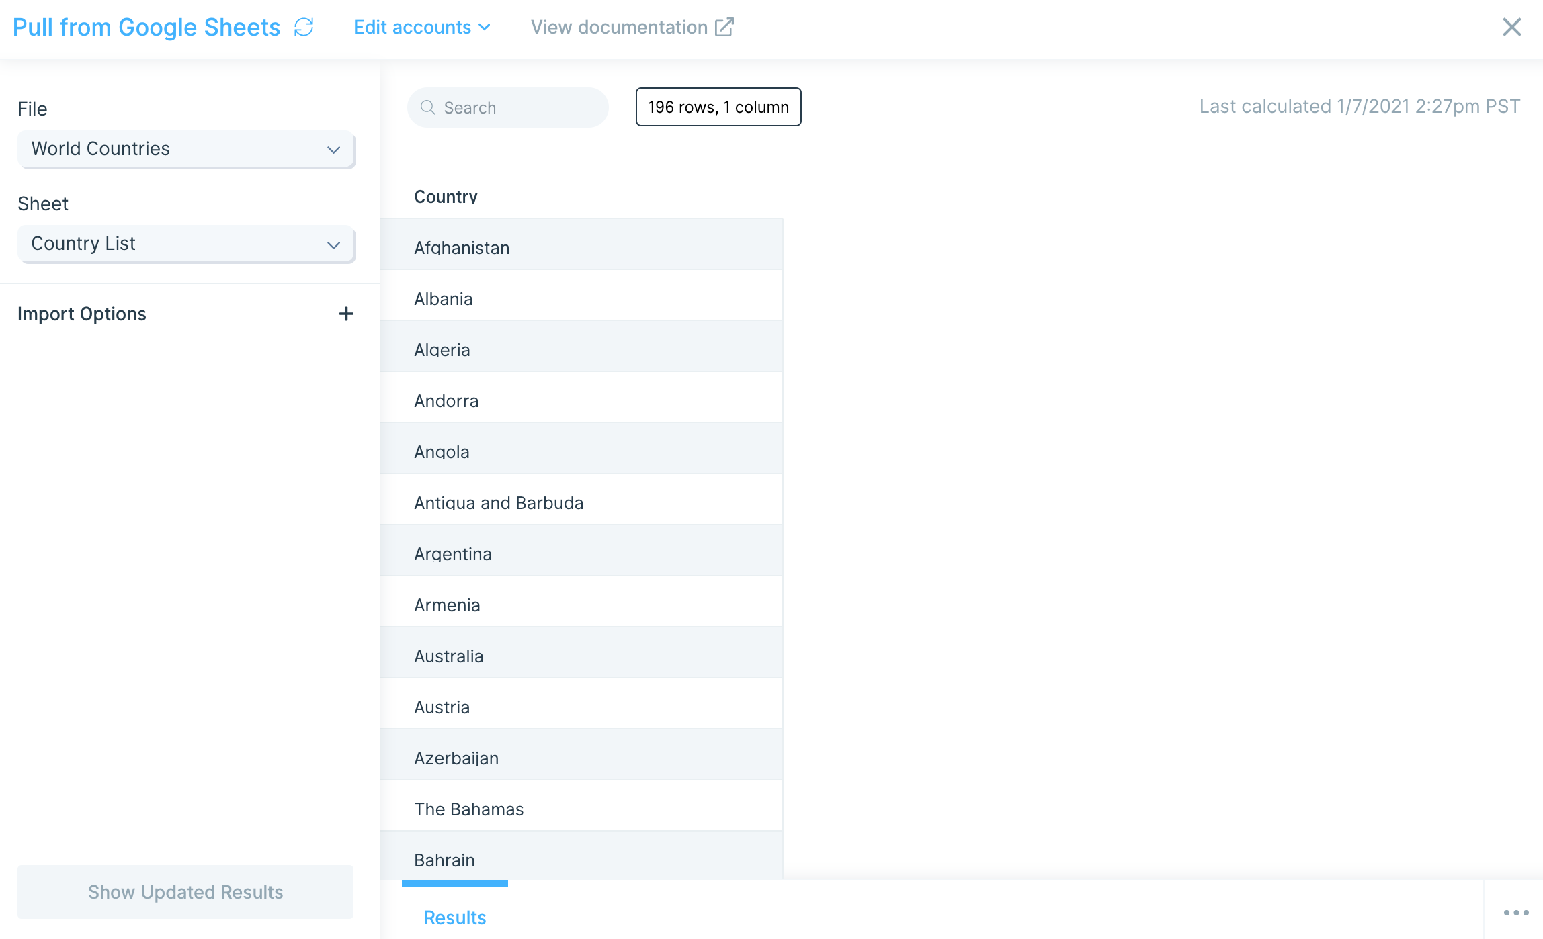Open the Edit accounts dropdown

(421, 27)
